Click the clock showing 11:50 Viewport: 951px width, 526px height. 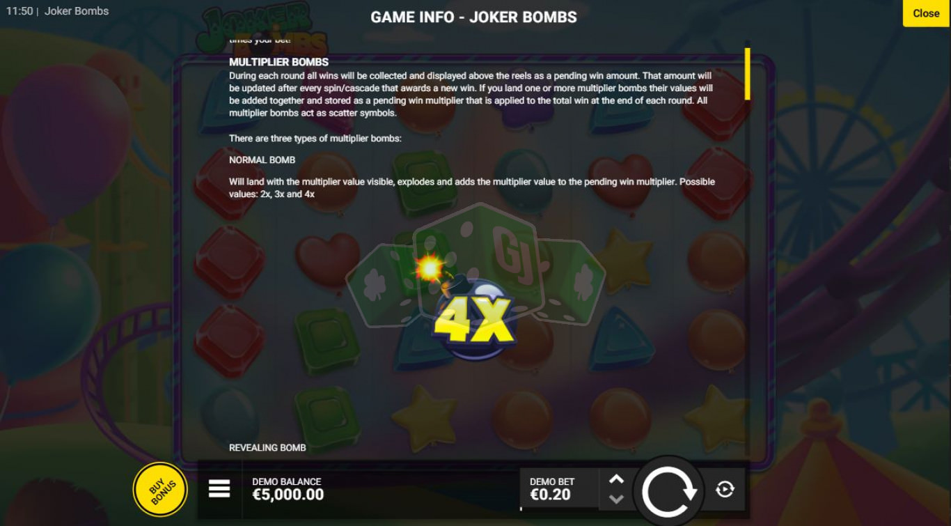(x=19, y=11)
